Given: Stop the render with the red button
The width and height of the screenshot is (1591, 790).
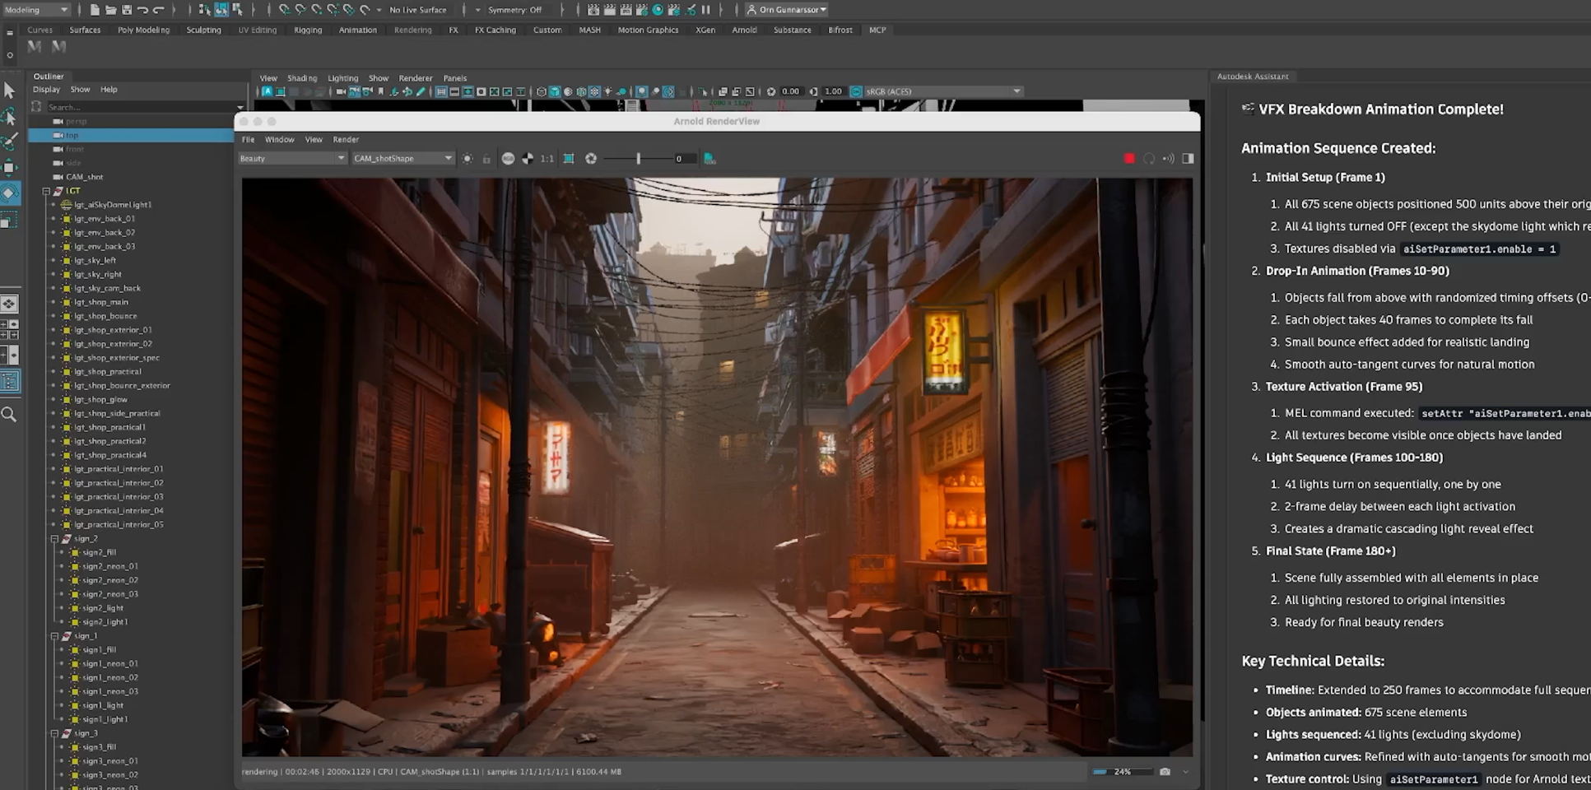Looking at the screenshot, I should pos(1128,159).
